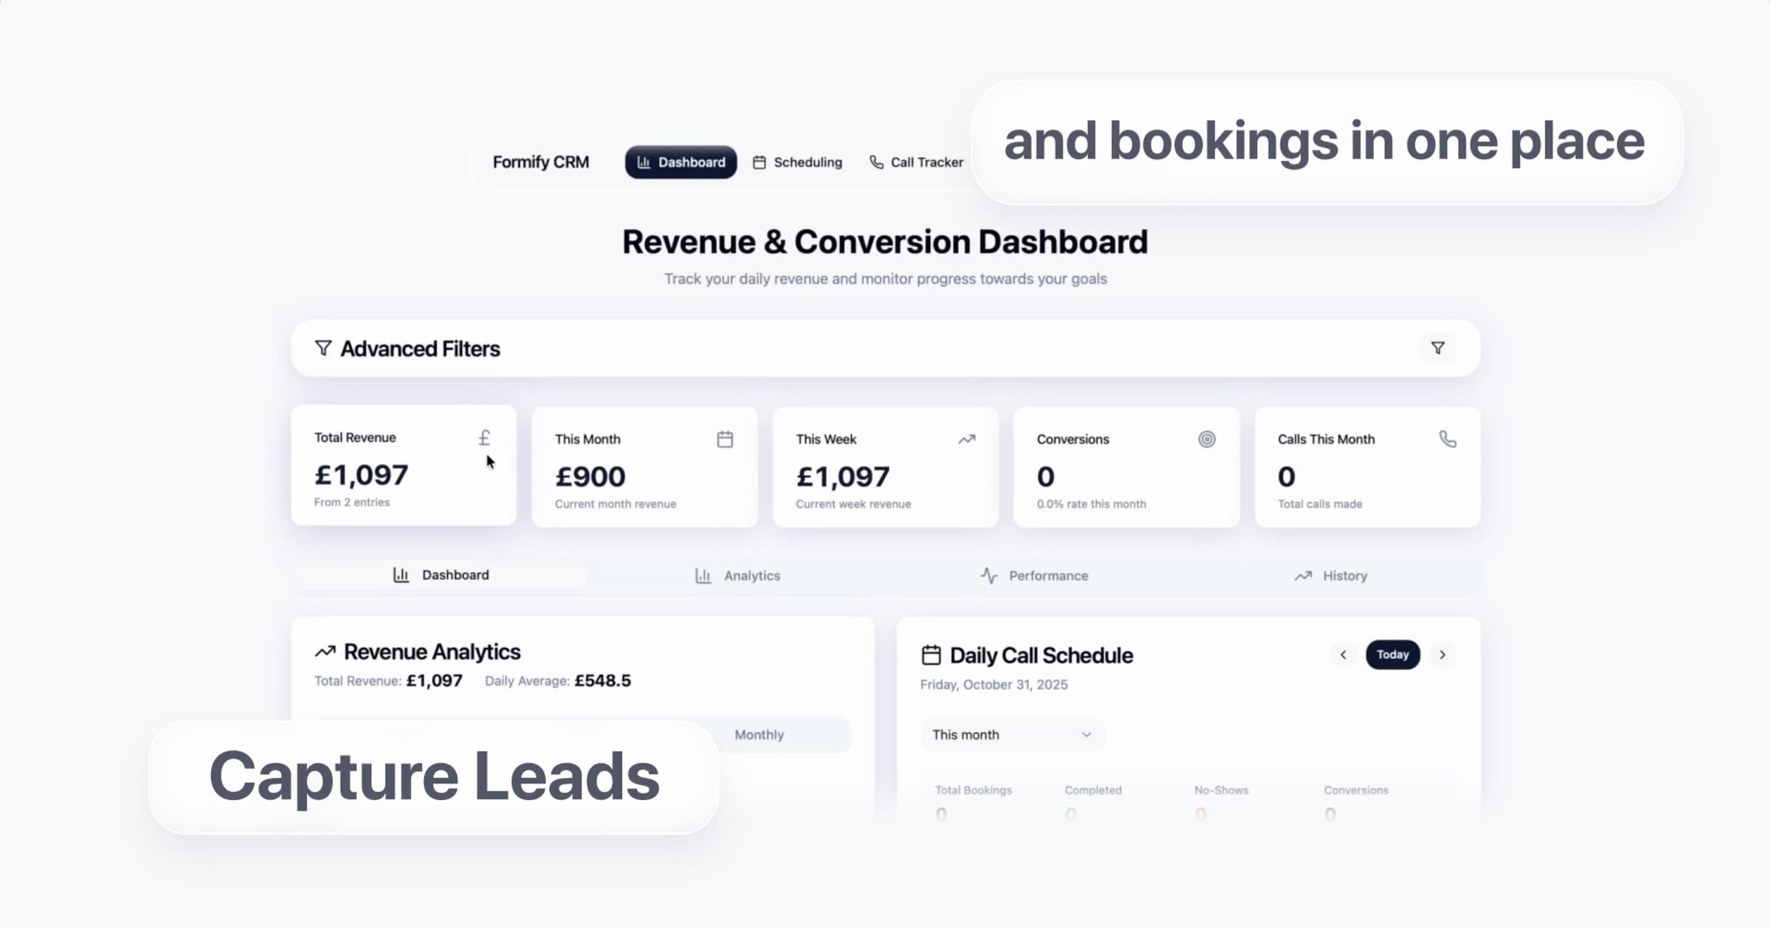The width and height of the screenshot is (1770, 928).
Task: Switch to the History tab
Action: [1330, 575]
